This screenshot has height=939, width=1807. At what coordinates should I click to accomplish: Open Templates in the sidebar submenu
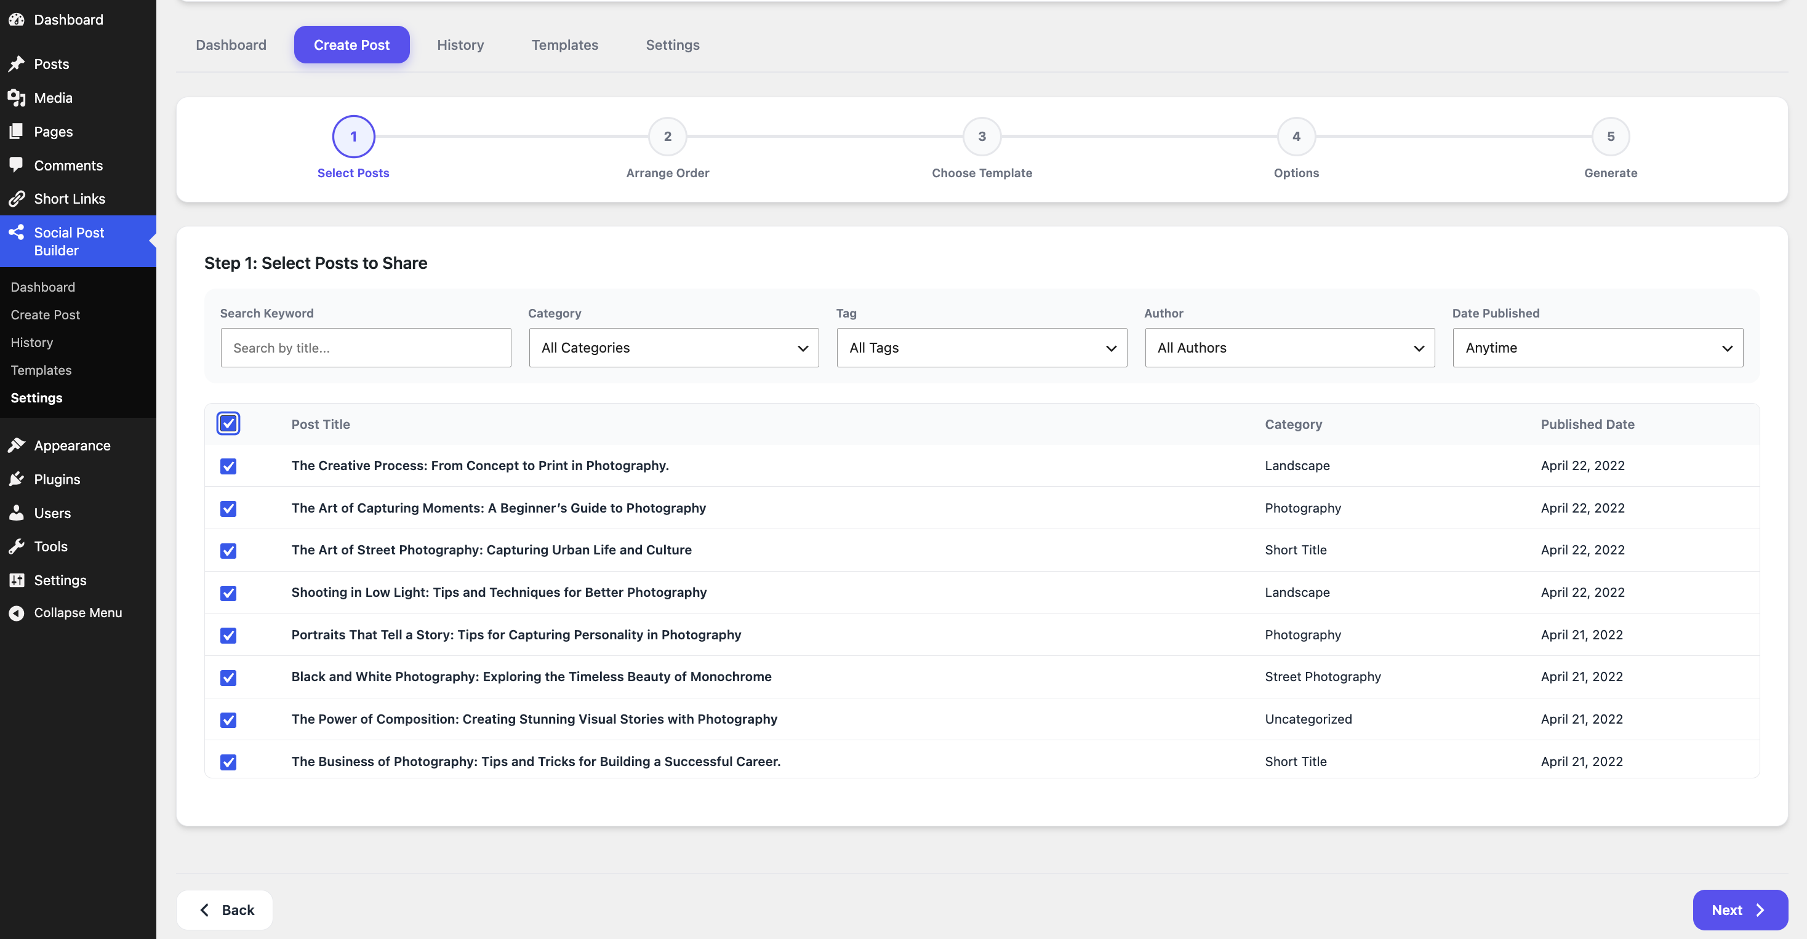pyautogui.click(x=41, y=370)
